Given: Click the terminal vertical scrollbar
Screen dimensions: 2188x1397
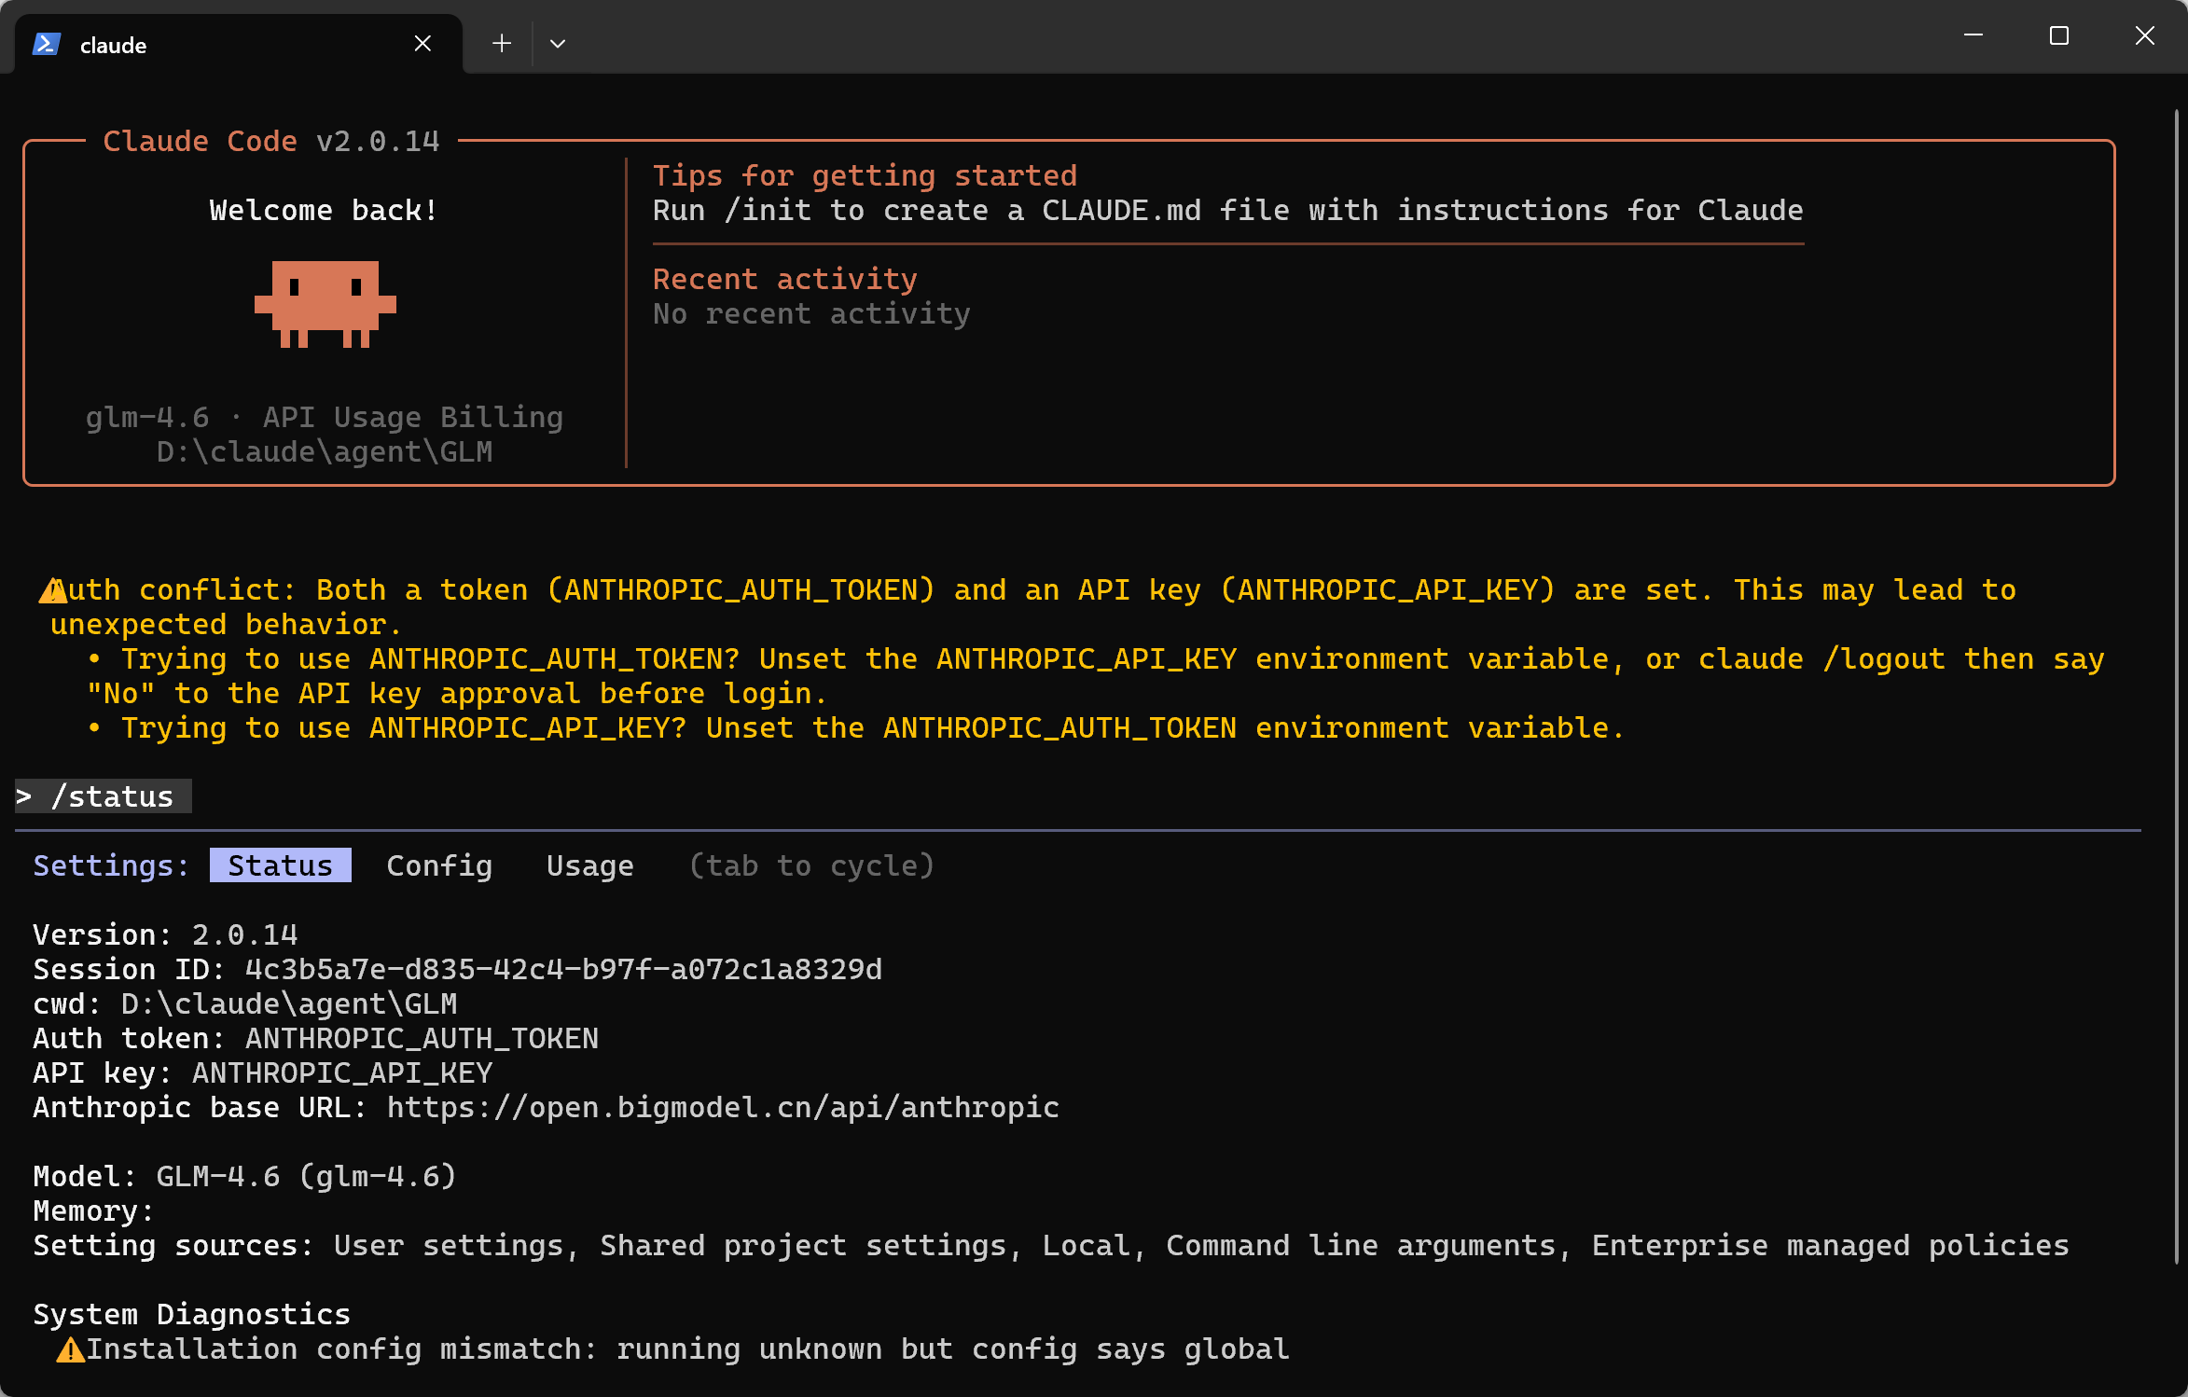Looking at the screenshot, I should 2176,653.
